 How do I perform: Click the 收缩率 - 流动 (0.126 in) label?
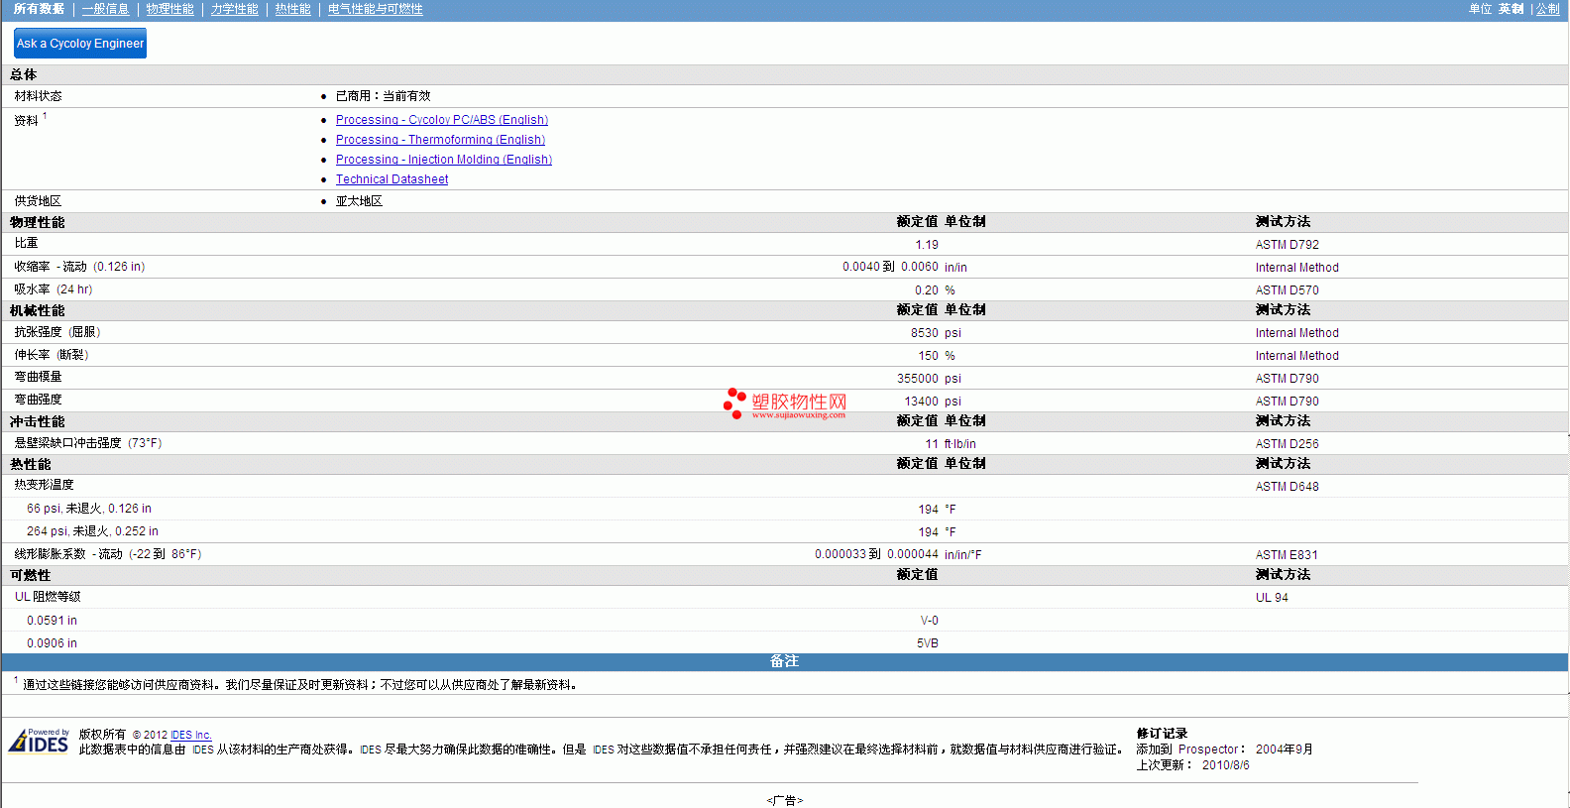79,267
